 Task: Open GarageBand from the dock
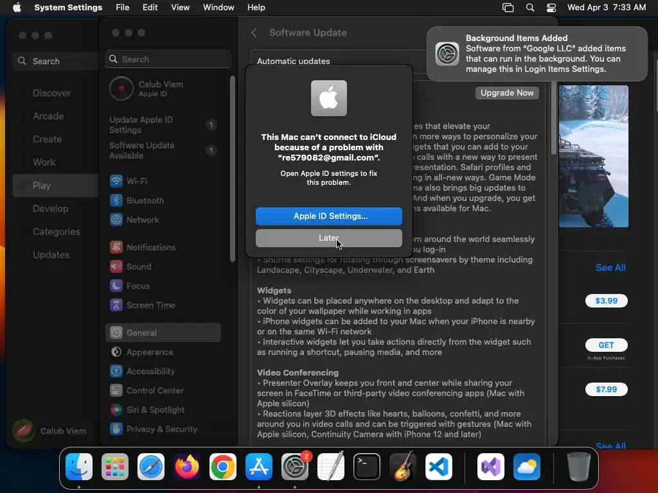pos(403,467)
